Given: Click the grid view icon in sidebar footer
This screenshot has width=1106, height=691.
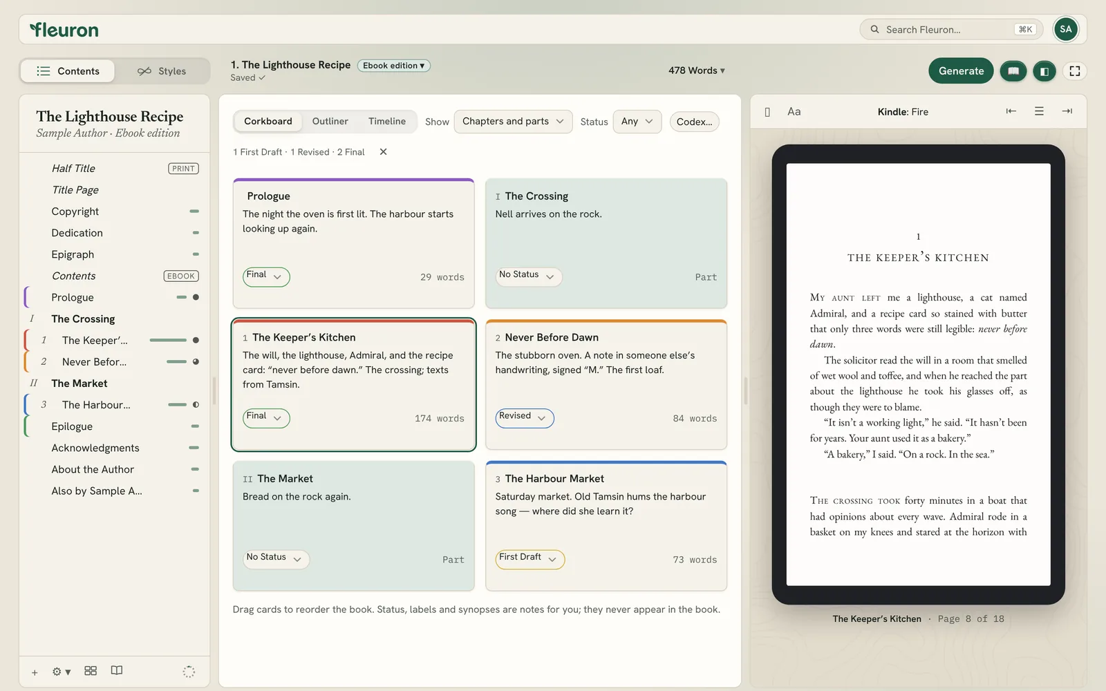Looking at the screenshot, I should coord(91,671).
